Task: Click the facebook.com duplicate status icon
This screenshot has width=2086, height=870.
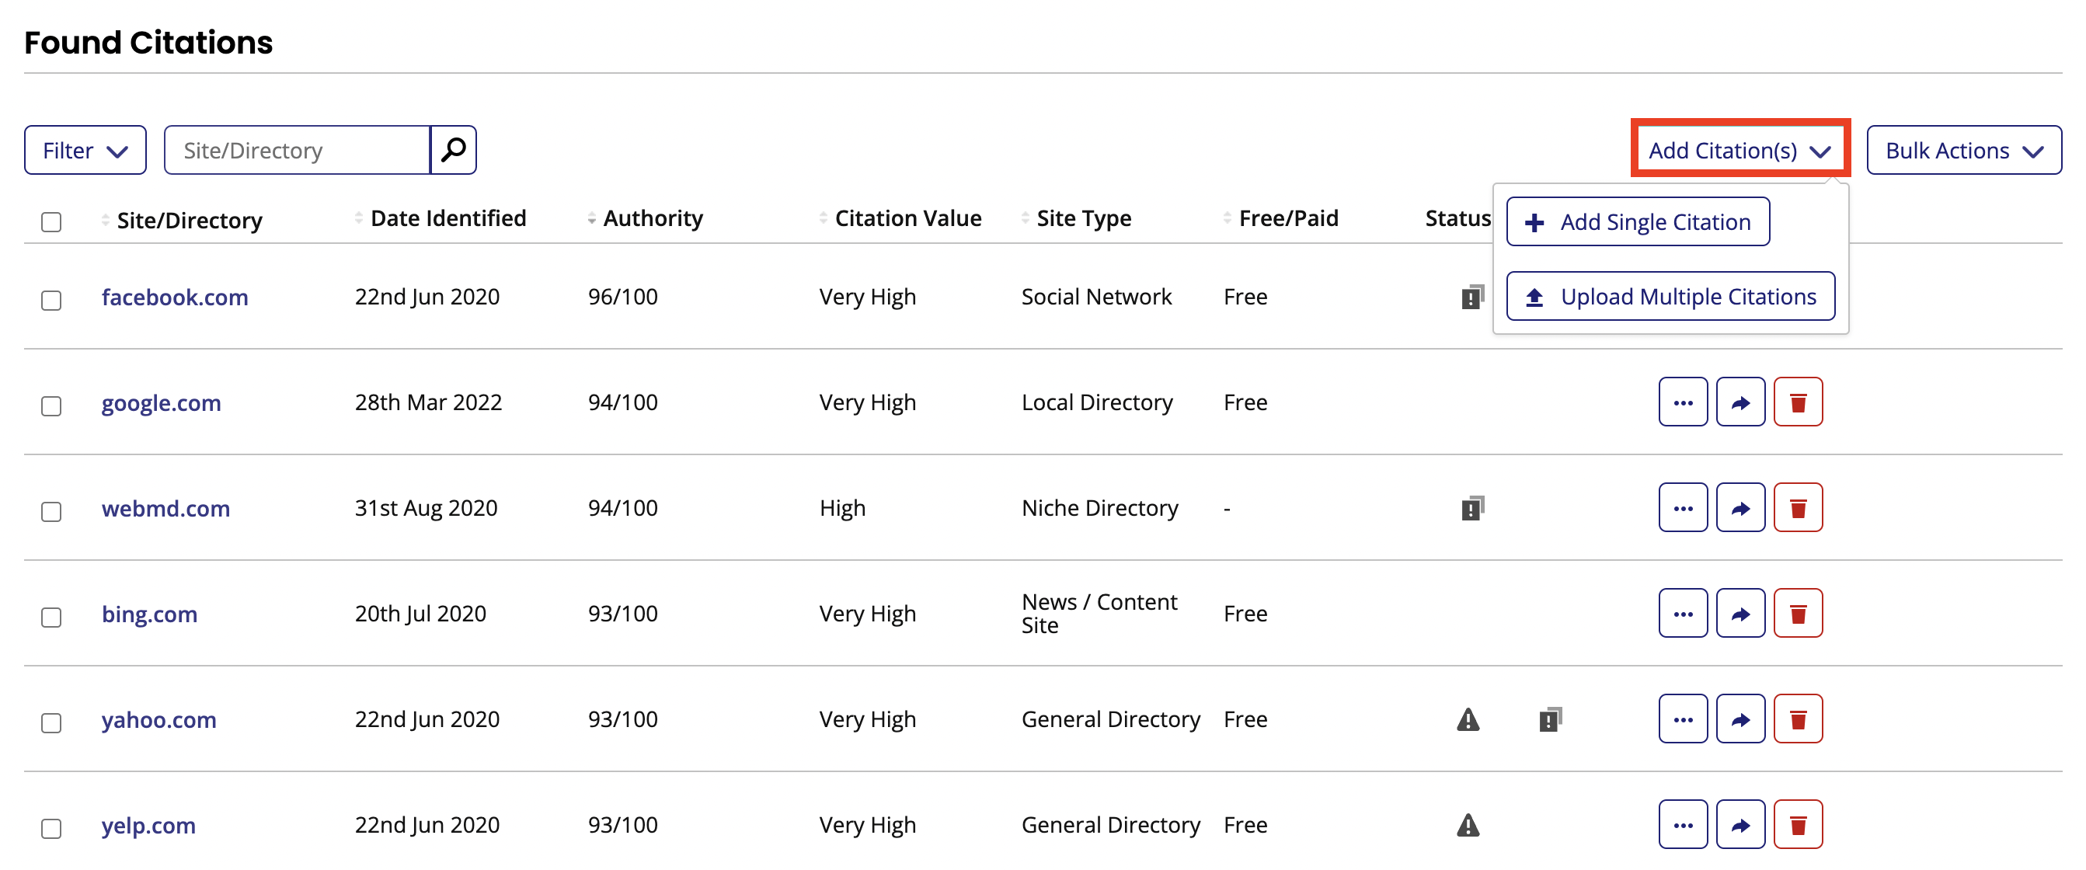Action: (x=1472, y=297)
